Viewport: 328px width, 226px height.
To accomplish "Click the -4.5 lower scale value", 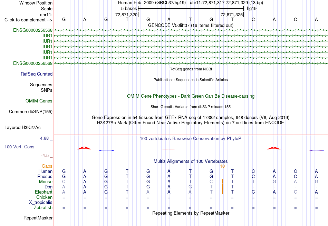I will tap(45, 156).
